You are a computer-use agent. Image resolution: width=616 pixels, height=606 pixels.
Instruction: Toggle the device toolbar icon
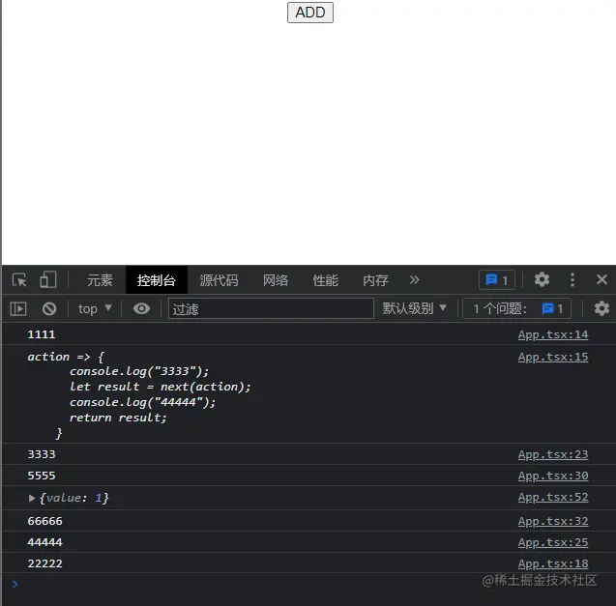pos(48,280)
